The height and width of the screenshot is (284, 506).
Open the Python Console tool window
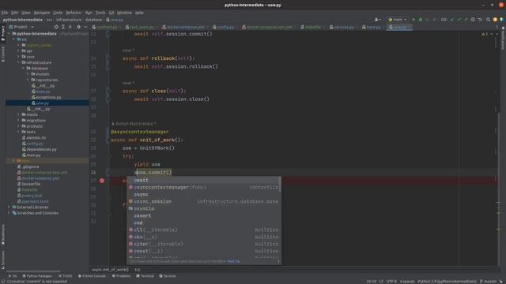(92, 276)
